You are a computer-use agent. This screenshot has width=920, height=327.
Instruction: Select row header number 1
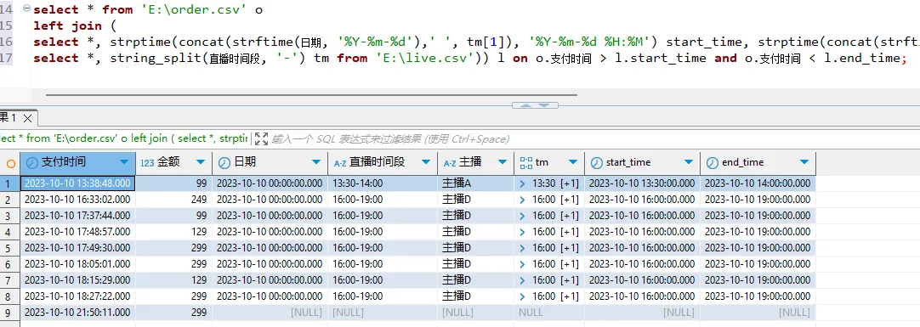[10, 184]
